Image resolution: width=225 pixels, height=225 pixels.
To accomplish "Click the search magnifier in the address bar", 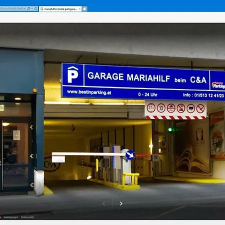I will (28, 8).
